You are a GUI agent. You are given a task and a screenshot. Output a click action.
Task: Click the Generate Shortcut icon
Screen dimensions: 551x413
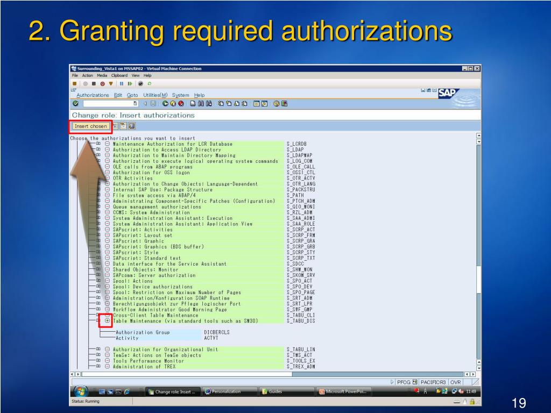[x=264, y=104]
